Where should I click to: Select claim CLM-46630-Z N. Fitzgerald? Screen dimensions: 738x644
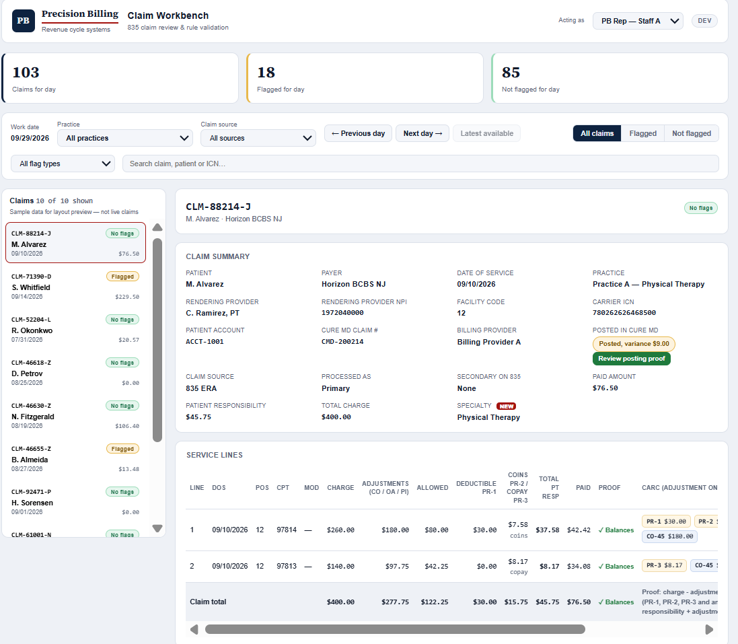click(x=75, y=415)
